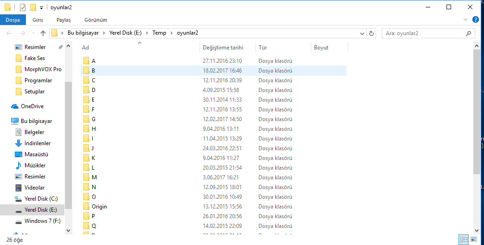Click the Properties checkmark icon in title bar
484x245 pixels.
[x=23, y=7]
